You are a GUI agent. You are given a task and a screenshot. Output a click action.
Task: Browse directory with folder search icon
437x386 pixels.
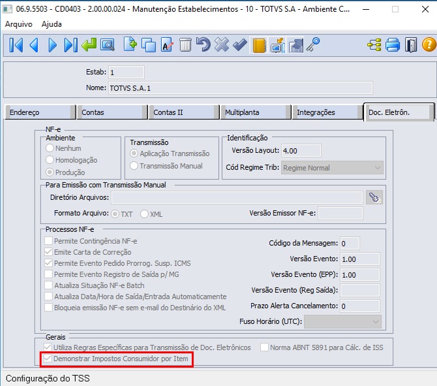click(374, 198)
